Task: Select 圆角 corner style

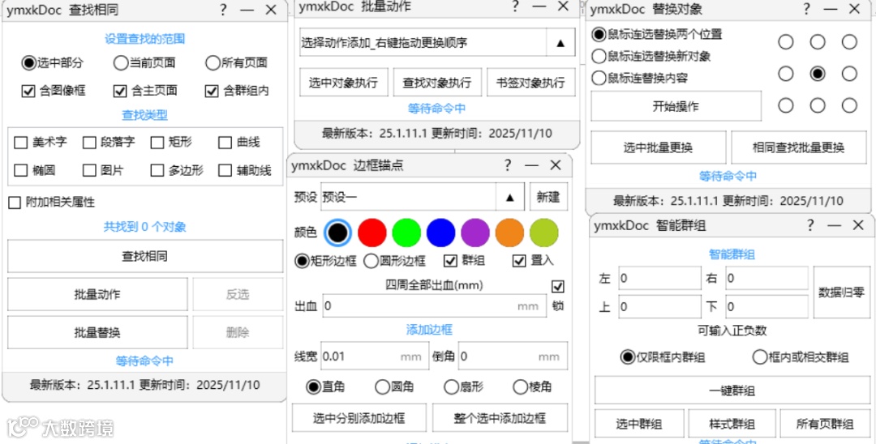Action: pos(395,386)
